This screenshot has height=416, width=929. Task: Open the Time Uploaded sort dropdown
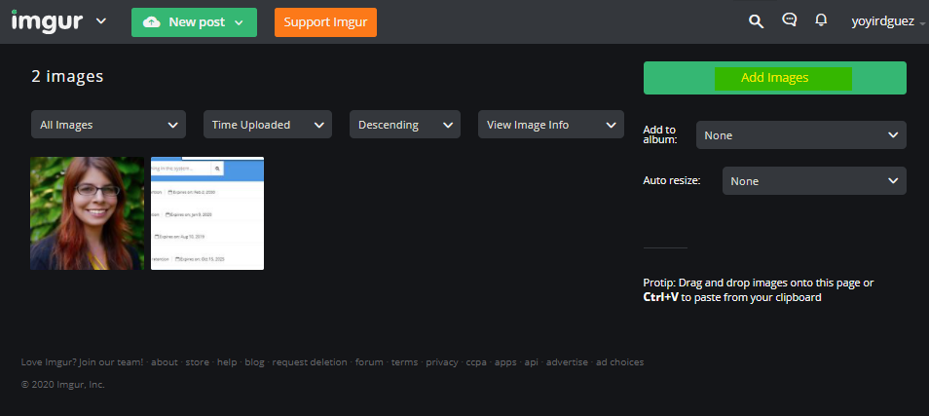pos(268,125)
